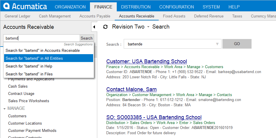Open the search box dropdown arrow

pyautogui.click(x=217, y=44)
